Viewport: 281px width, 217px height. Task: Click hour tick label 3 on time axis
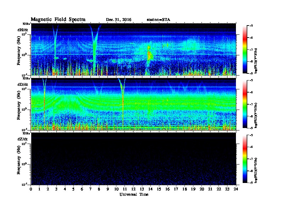point(56,189)
